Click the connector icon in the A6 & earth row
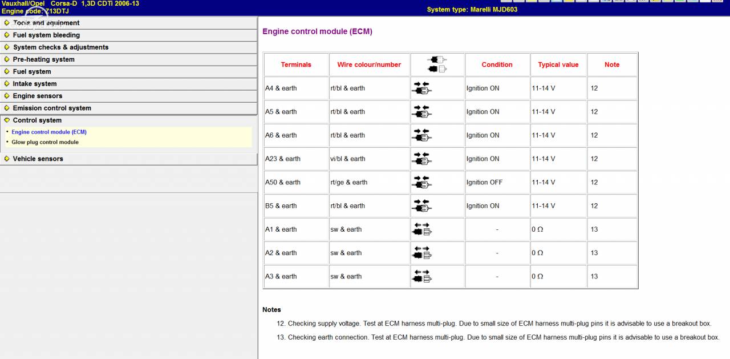The image size is (730, 359). pyautogui.click(x=421, y=135)
